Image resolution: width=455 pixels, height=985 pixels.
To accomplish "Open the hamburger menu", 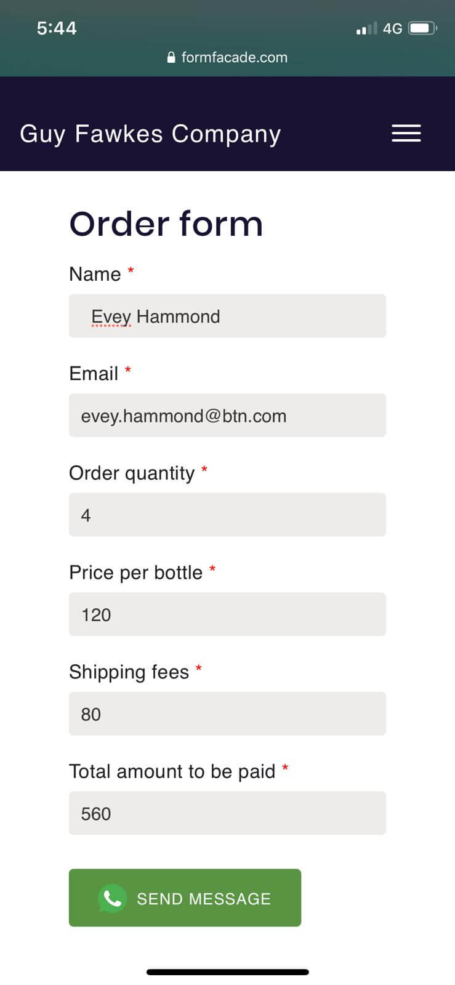I will pyautogui.click(x=406, y=133).
